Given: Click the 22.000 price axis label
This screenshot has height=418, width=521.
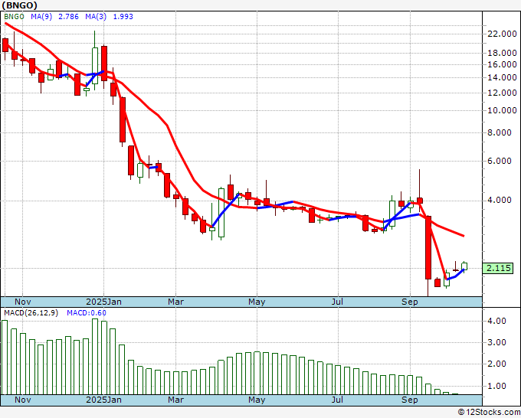Looking at the screenshot, I should tap(502, 34).
